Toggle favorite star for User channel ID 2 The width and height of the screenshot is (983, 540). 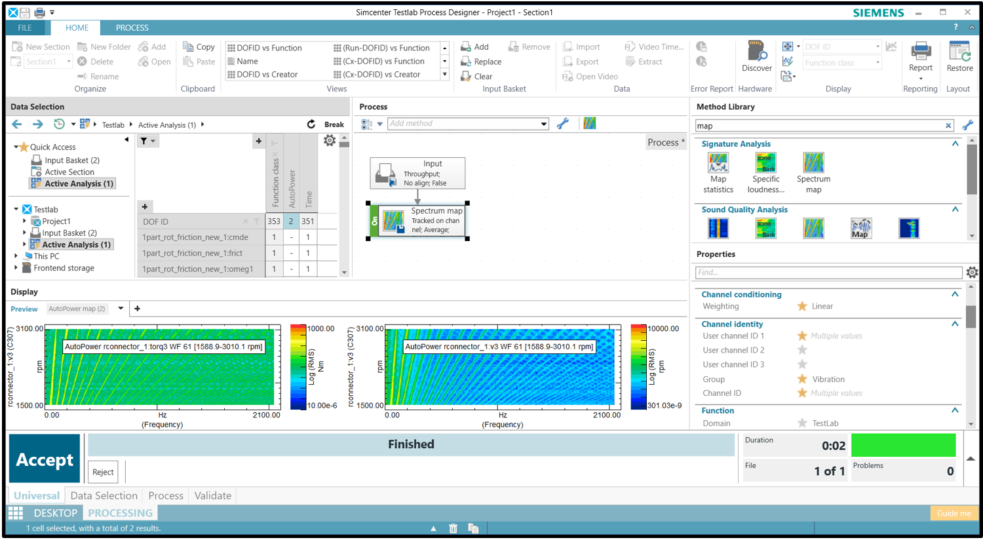(x=802, y=350)
